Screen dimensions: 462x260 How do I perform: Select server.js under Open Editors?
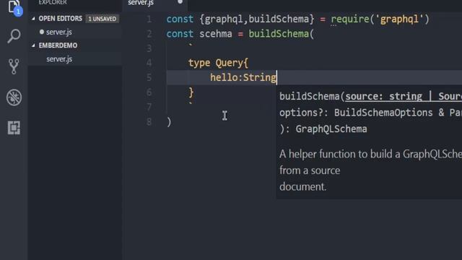(59, 32)
